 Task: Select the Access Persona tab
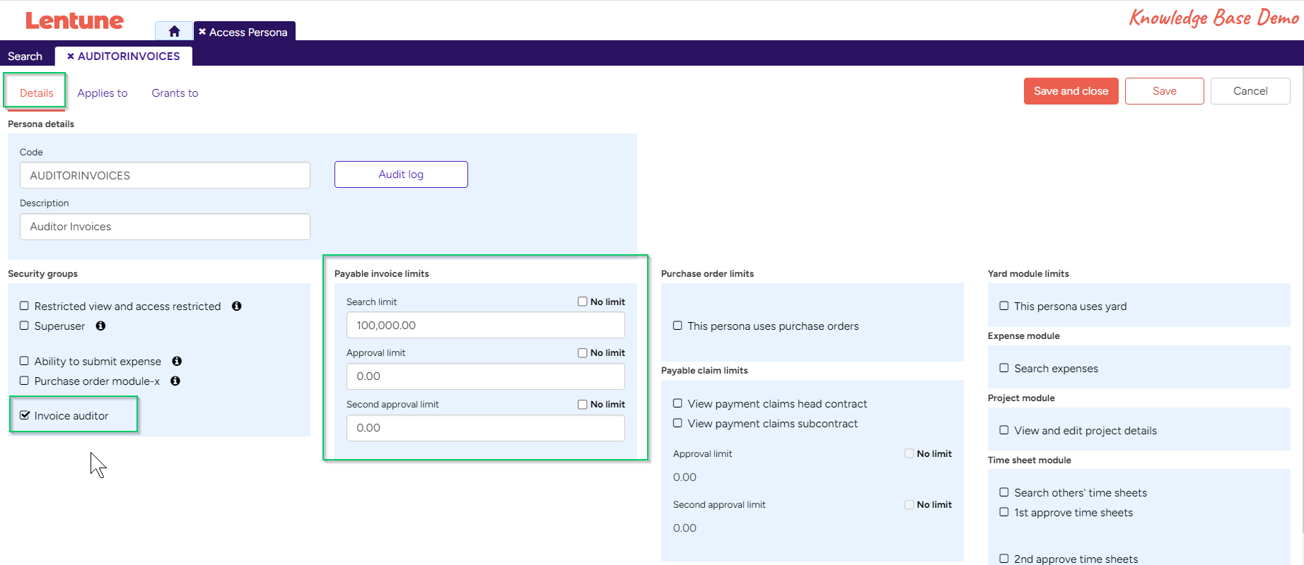[x=245, y=32]
